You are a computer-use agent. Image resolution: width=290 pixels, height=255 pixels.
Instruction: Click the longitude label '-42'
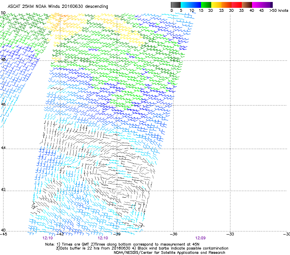coord(60,234)
